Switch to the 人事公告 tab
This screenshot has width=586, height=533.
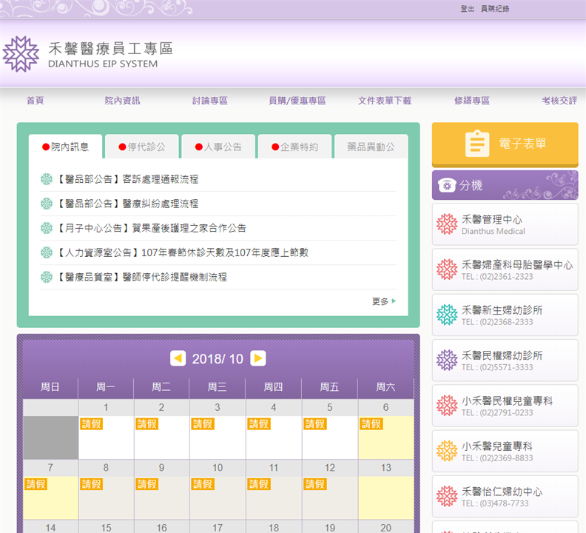click(x=218, y=147)
